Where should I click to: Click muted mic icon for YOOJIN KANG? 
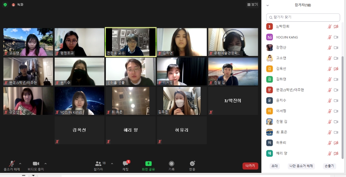tap(329, 37)
